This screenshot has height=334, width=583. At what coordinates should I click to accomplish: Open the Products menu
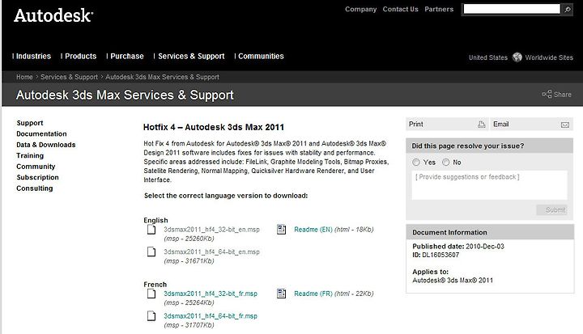[80, 56]
